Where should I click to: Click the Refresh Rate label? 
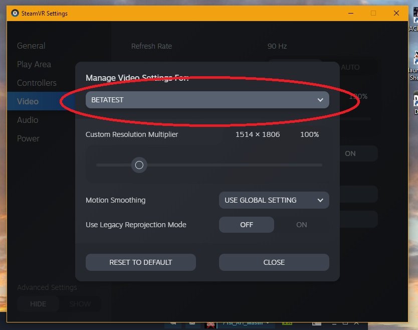(x=151, y=46)
